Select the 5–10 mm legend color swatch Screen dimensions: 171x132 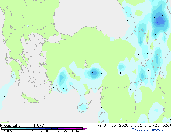click(x=29, y=128)
